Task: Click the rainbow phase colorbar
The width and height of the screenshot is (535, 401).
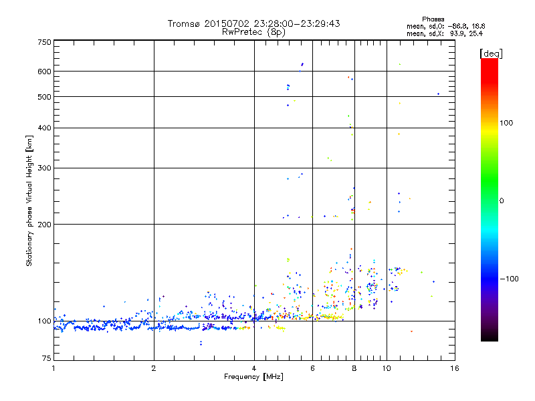Action: (490, 199)
